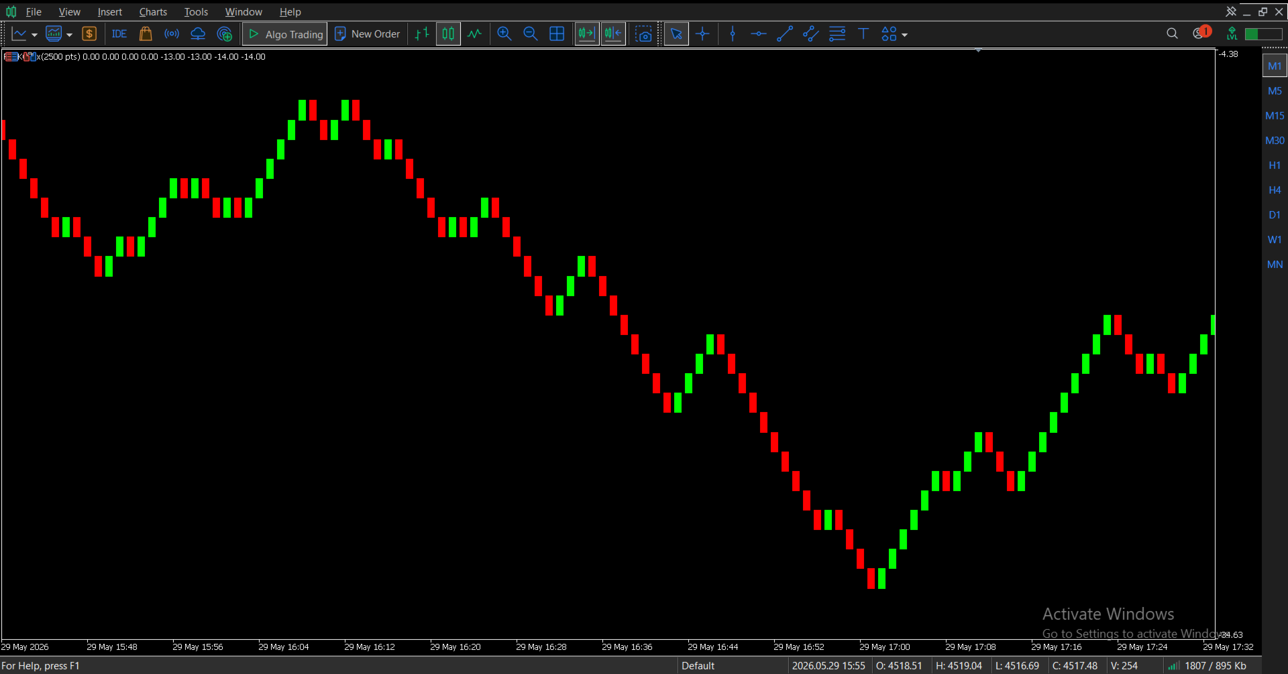Click the pin icon in title bar
Viewport: 1288px width, 674px height.
(1230, 11)
